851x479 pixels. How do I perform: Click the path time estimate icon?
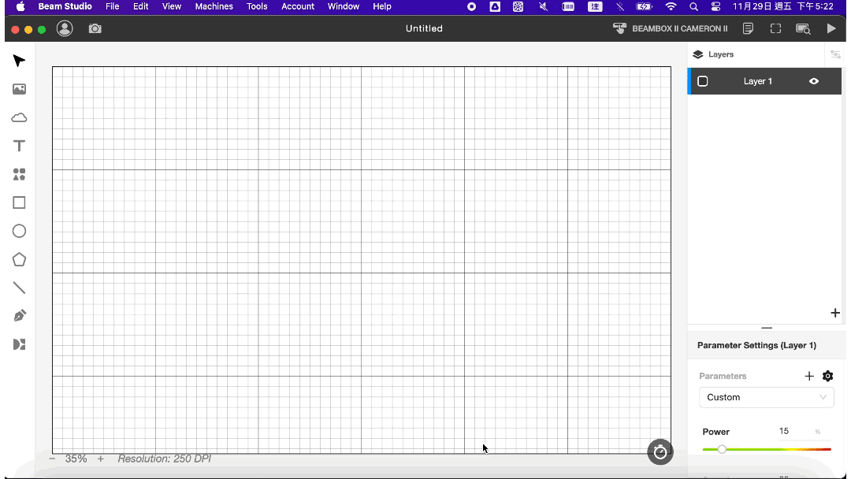tap(660, 451)
